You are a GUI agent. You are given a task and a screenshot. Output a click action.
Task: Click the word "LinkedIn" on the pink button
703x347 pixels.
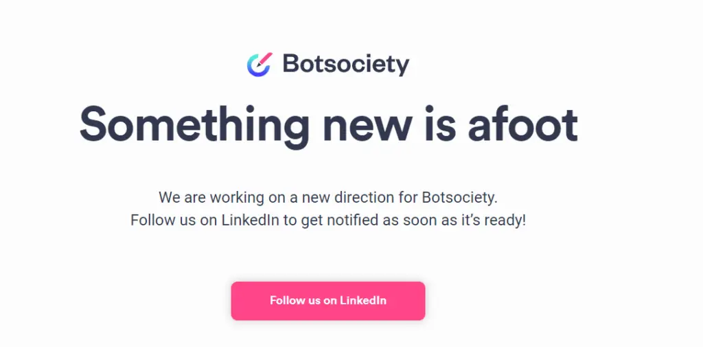(x=363, y=300)
